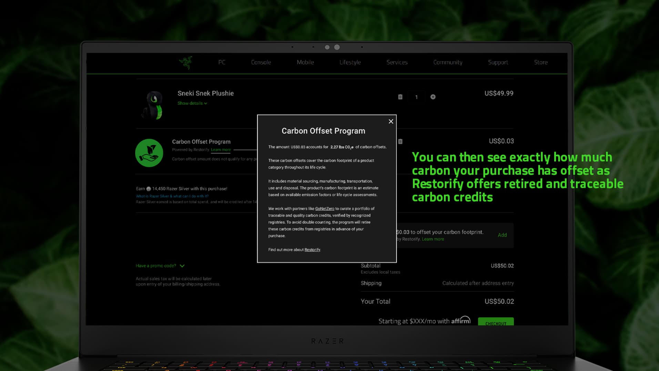Click the 2.27 lbs CO2e value

point(342,147)
